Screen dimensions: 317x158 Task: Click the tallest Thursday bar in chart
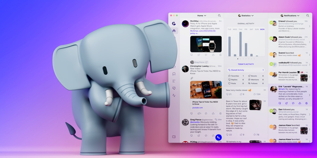pos(240,44)
